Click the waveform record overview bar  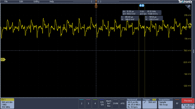(x=96, y=2)
